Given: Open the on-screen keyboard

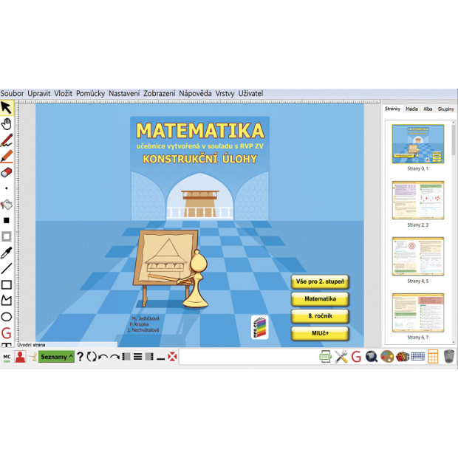Looking at the screenshot, I should [x=418, y=357].
